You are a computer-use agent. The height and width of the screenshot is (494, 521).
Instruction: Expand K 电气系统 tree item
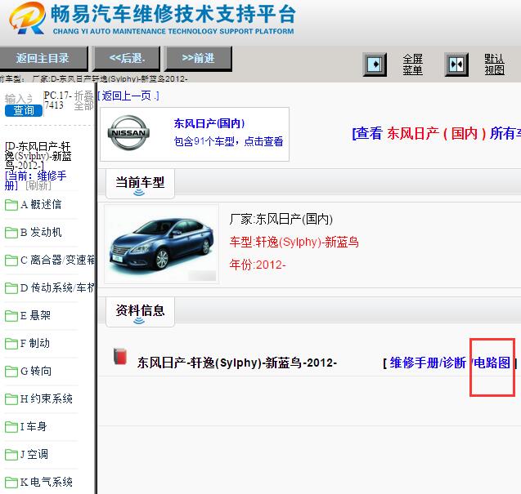coord(47,482)
